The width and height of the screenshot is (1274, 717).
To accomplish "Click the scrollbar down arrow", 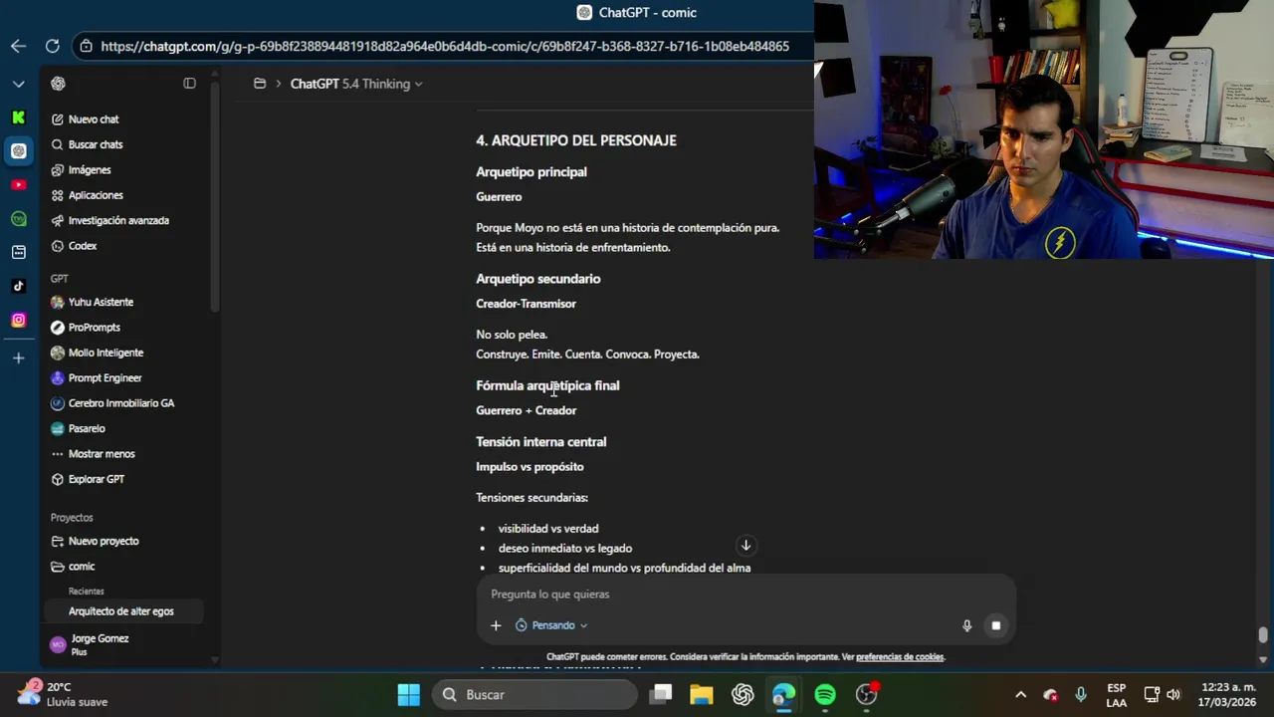I will coord(1263,659).
